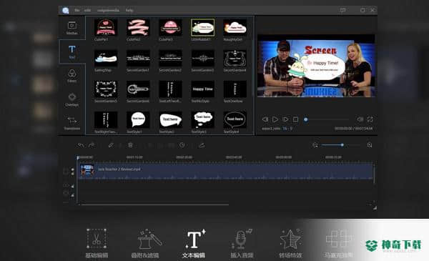Stop the preview playback
The image size is (429, 261).
295,119
